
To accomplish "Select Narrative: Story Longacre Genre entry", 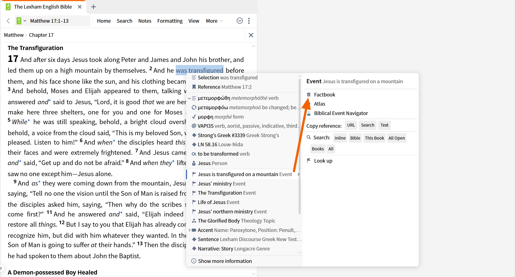I will pos(244,249).
